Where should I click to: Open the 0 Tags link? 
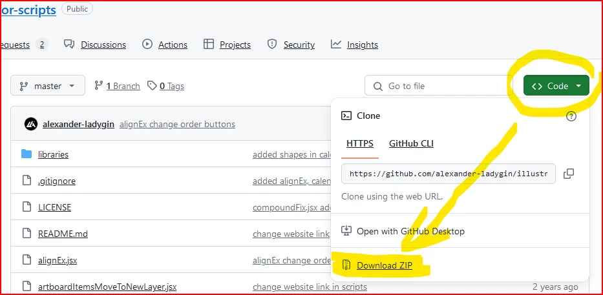pyautogui.click(x=172, y=86)
